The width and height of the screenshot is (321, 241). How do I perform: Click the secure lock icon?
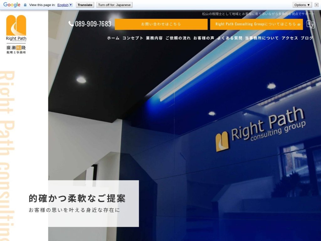pos(25,5)
